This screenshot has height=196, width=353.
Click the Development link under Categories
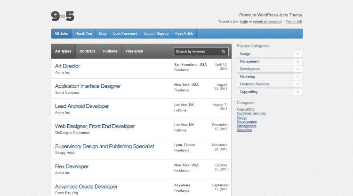[247, 122]
